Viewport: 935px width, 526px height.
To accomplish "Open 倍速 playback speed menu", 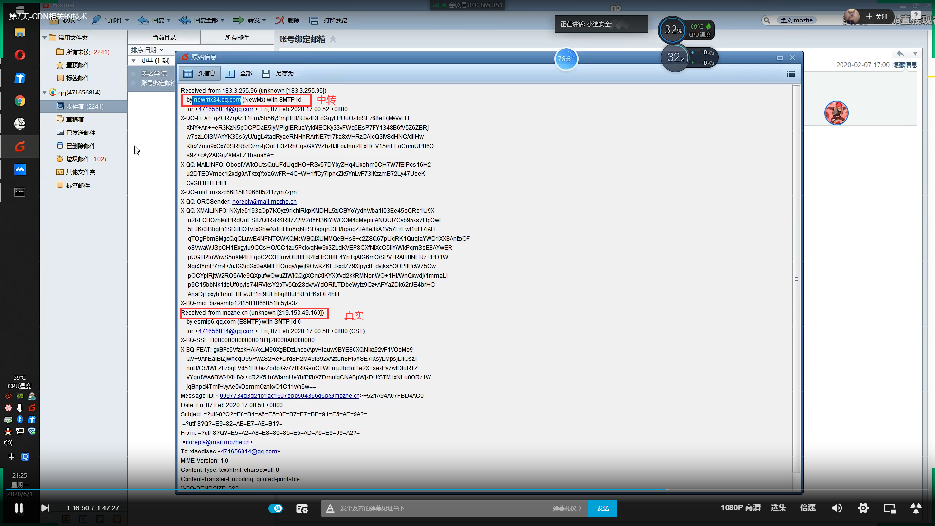I will (x=808, y=507).
